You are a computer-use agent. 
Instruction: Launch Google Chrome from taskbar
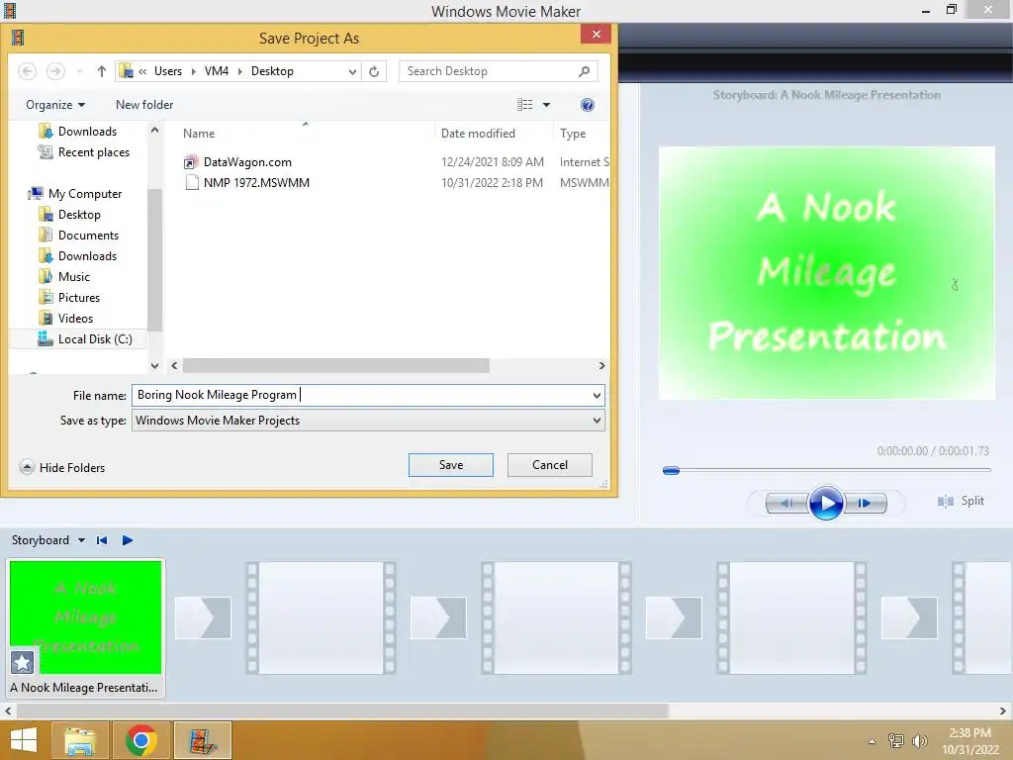tap(141, 740)
